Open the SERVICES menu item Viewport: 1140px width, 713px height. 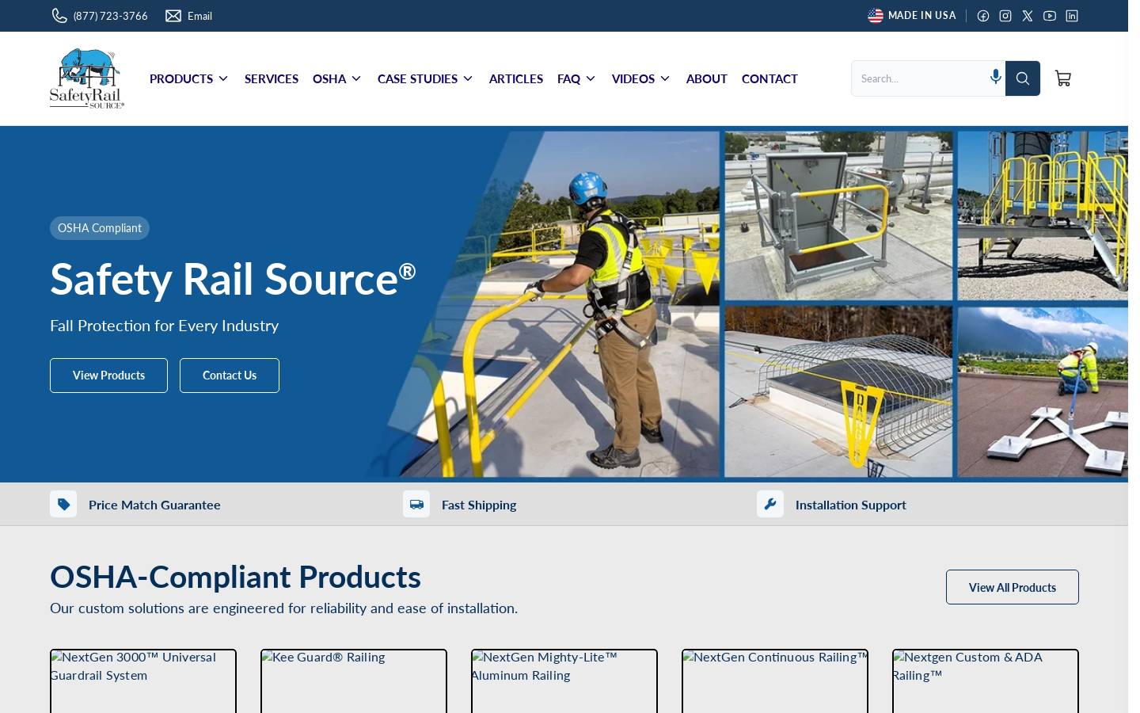pos(272,78)
